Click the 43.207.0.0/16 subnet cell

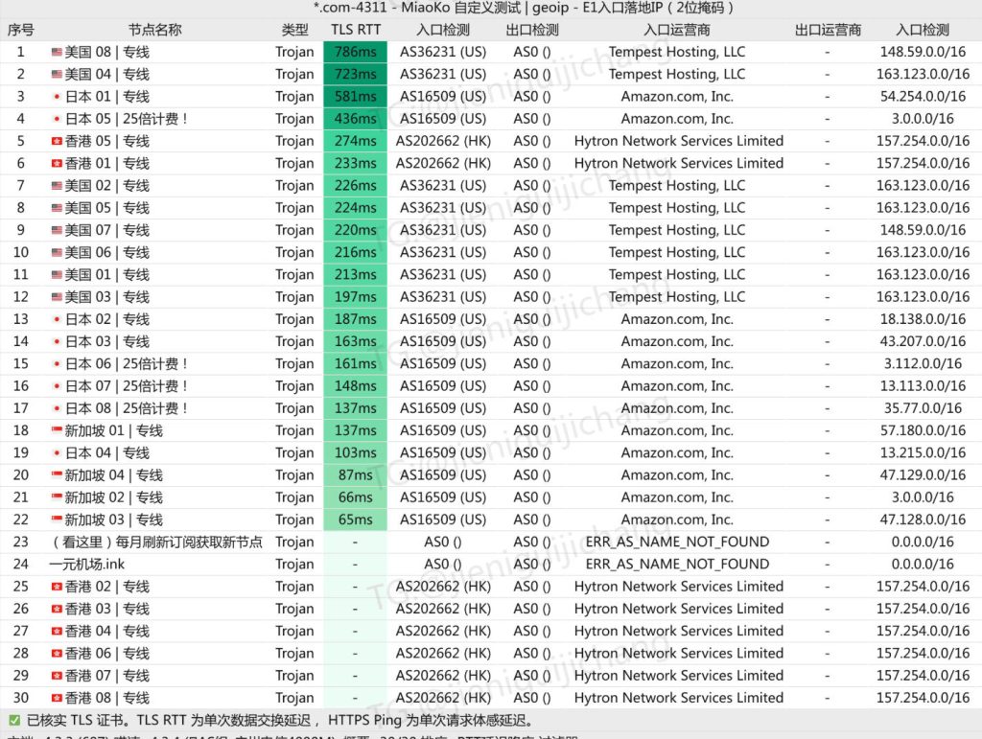pos(923,341)
